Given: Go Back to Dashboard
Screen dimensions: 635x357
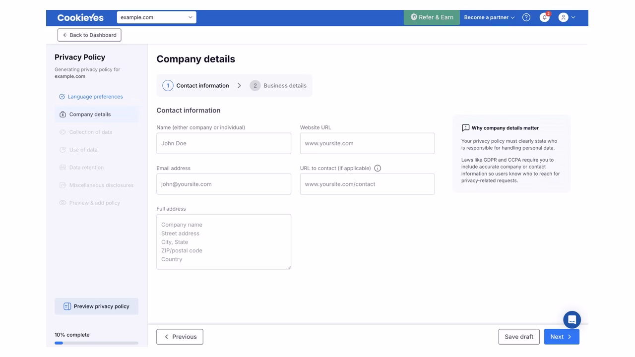Looking at the screenshot, I should coord(89,35).
